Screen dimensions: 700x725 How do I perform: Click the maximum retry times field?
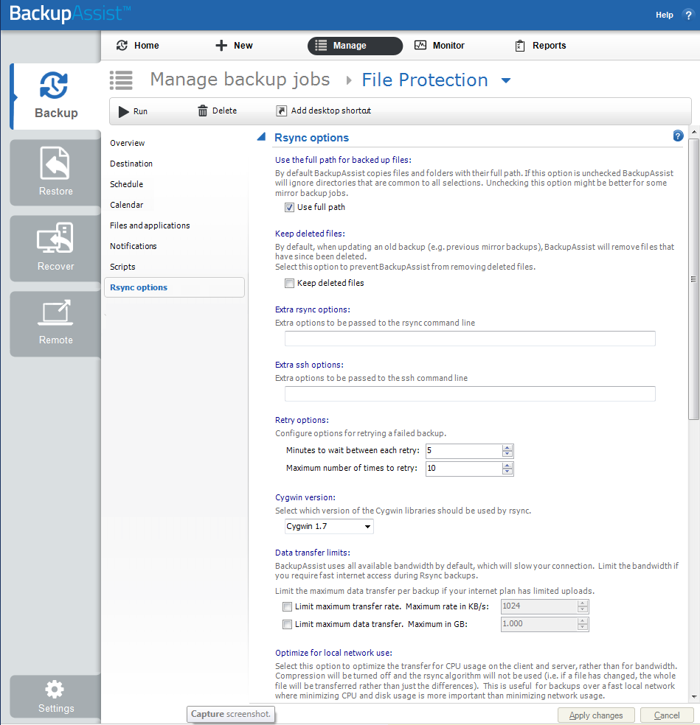click(464, 469)
